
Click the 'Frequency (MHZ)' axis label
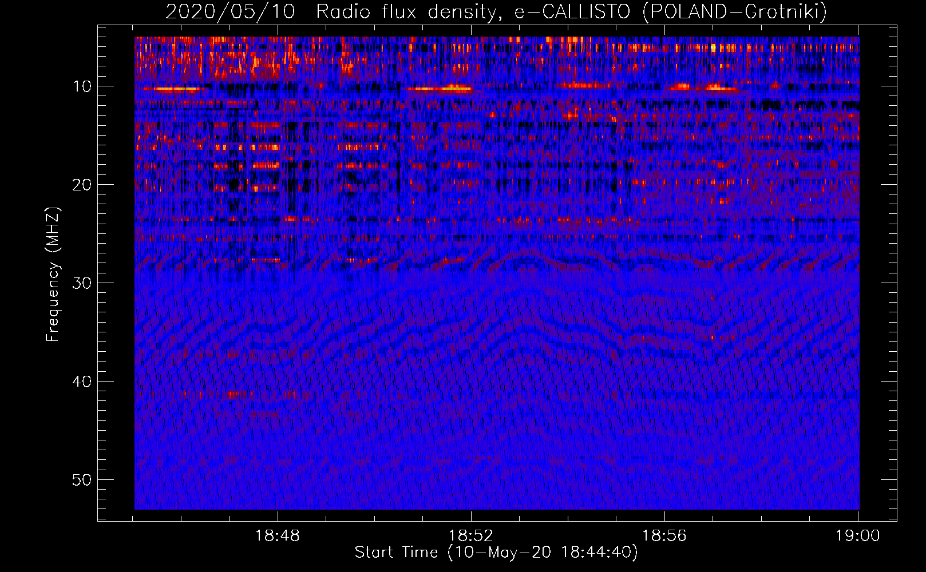tap(53, 275)
